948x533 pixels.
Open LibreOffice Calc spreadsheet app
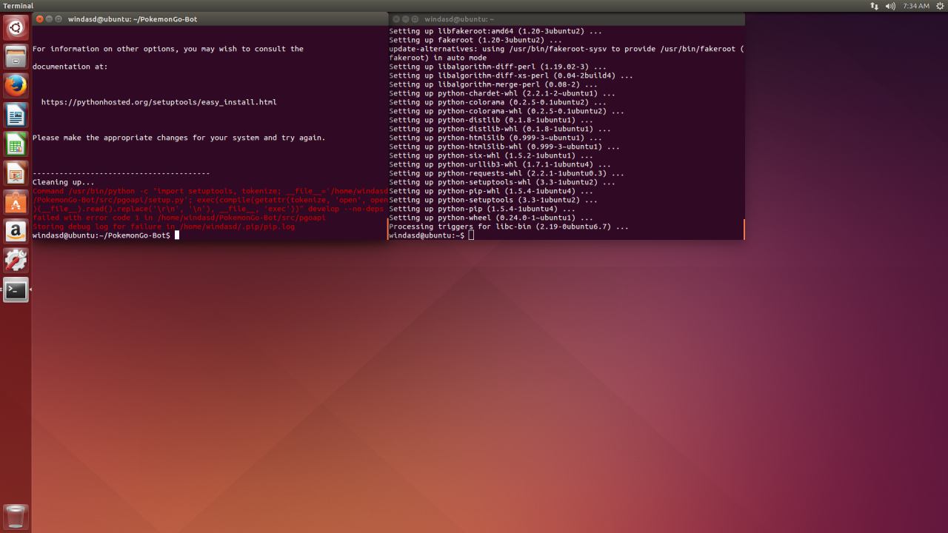pos(16,144)
